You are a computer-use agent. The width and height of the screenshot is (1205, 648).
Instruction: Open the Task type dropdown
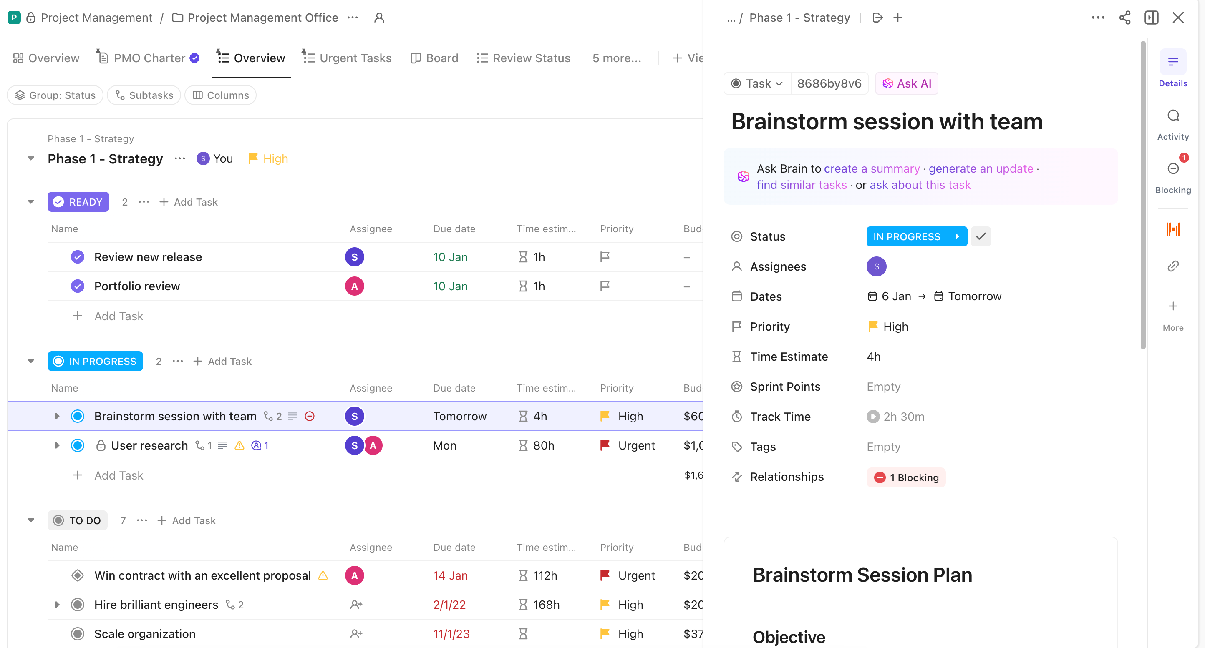click(x=757, y=84)
